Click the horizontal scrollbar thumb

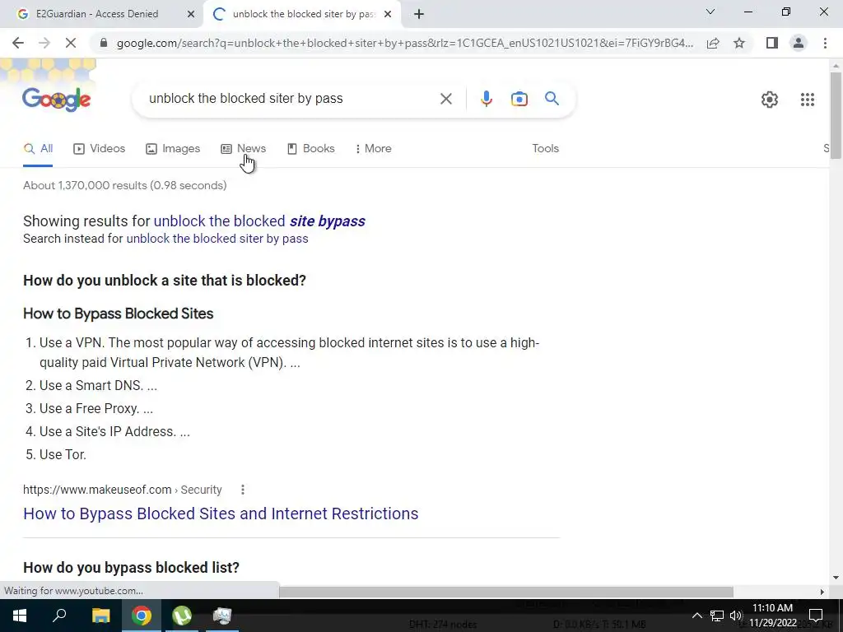[x=505, y=592]
